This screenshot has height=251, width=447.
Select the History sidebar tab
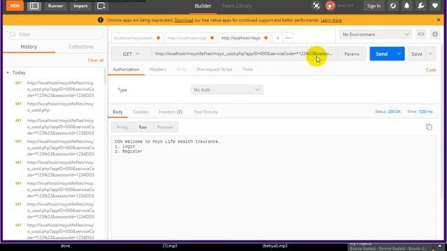[29, 47]
